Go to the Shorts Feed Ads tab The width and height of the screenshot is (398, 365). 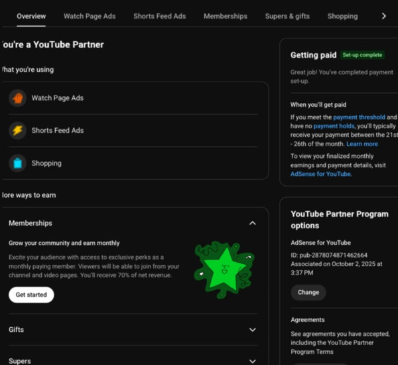[x=160, y=16]
